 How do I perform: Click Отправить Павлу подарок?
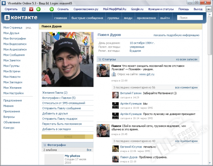(60, 119)
